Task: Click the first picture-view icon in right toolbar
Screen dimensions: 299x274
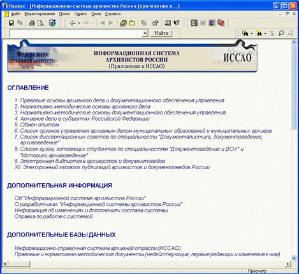Action: 194,23
